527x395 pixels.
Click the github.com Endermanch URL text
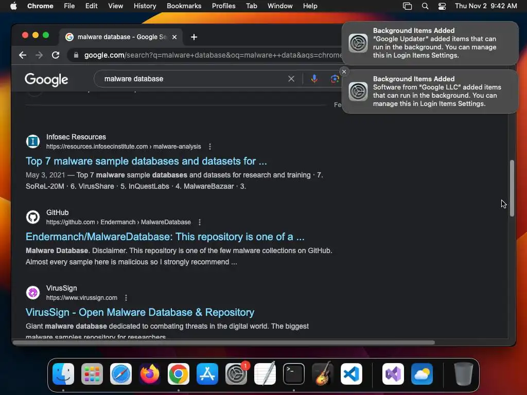coord(118,222)
